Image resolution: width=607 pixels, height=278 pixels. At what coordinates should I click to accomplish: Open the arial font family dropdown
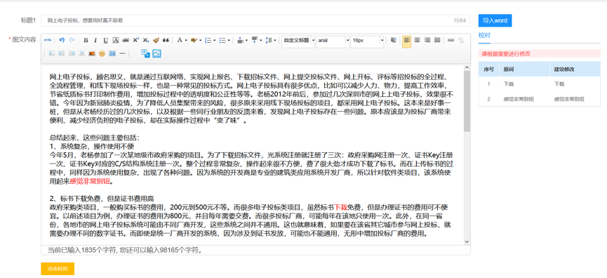(333, 40)
